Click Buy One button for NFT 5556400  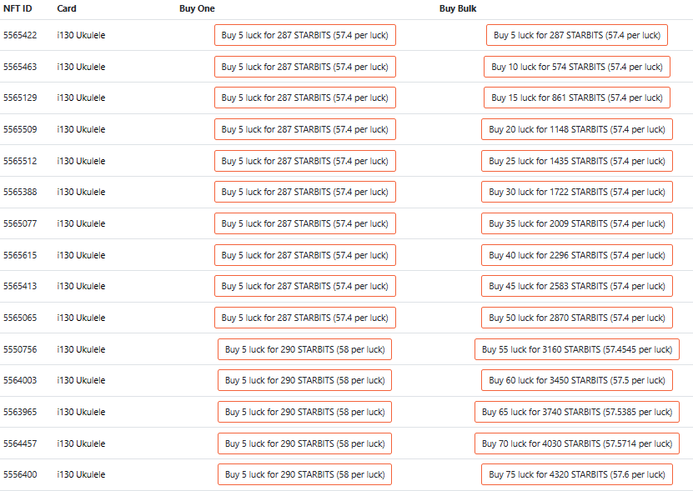click(304, 474)
